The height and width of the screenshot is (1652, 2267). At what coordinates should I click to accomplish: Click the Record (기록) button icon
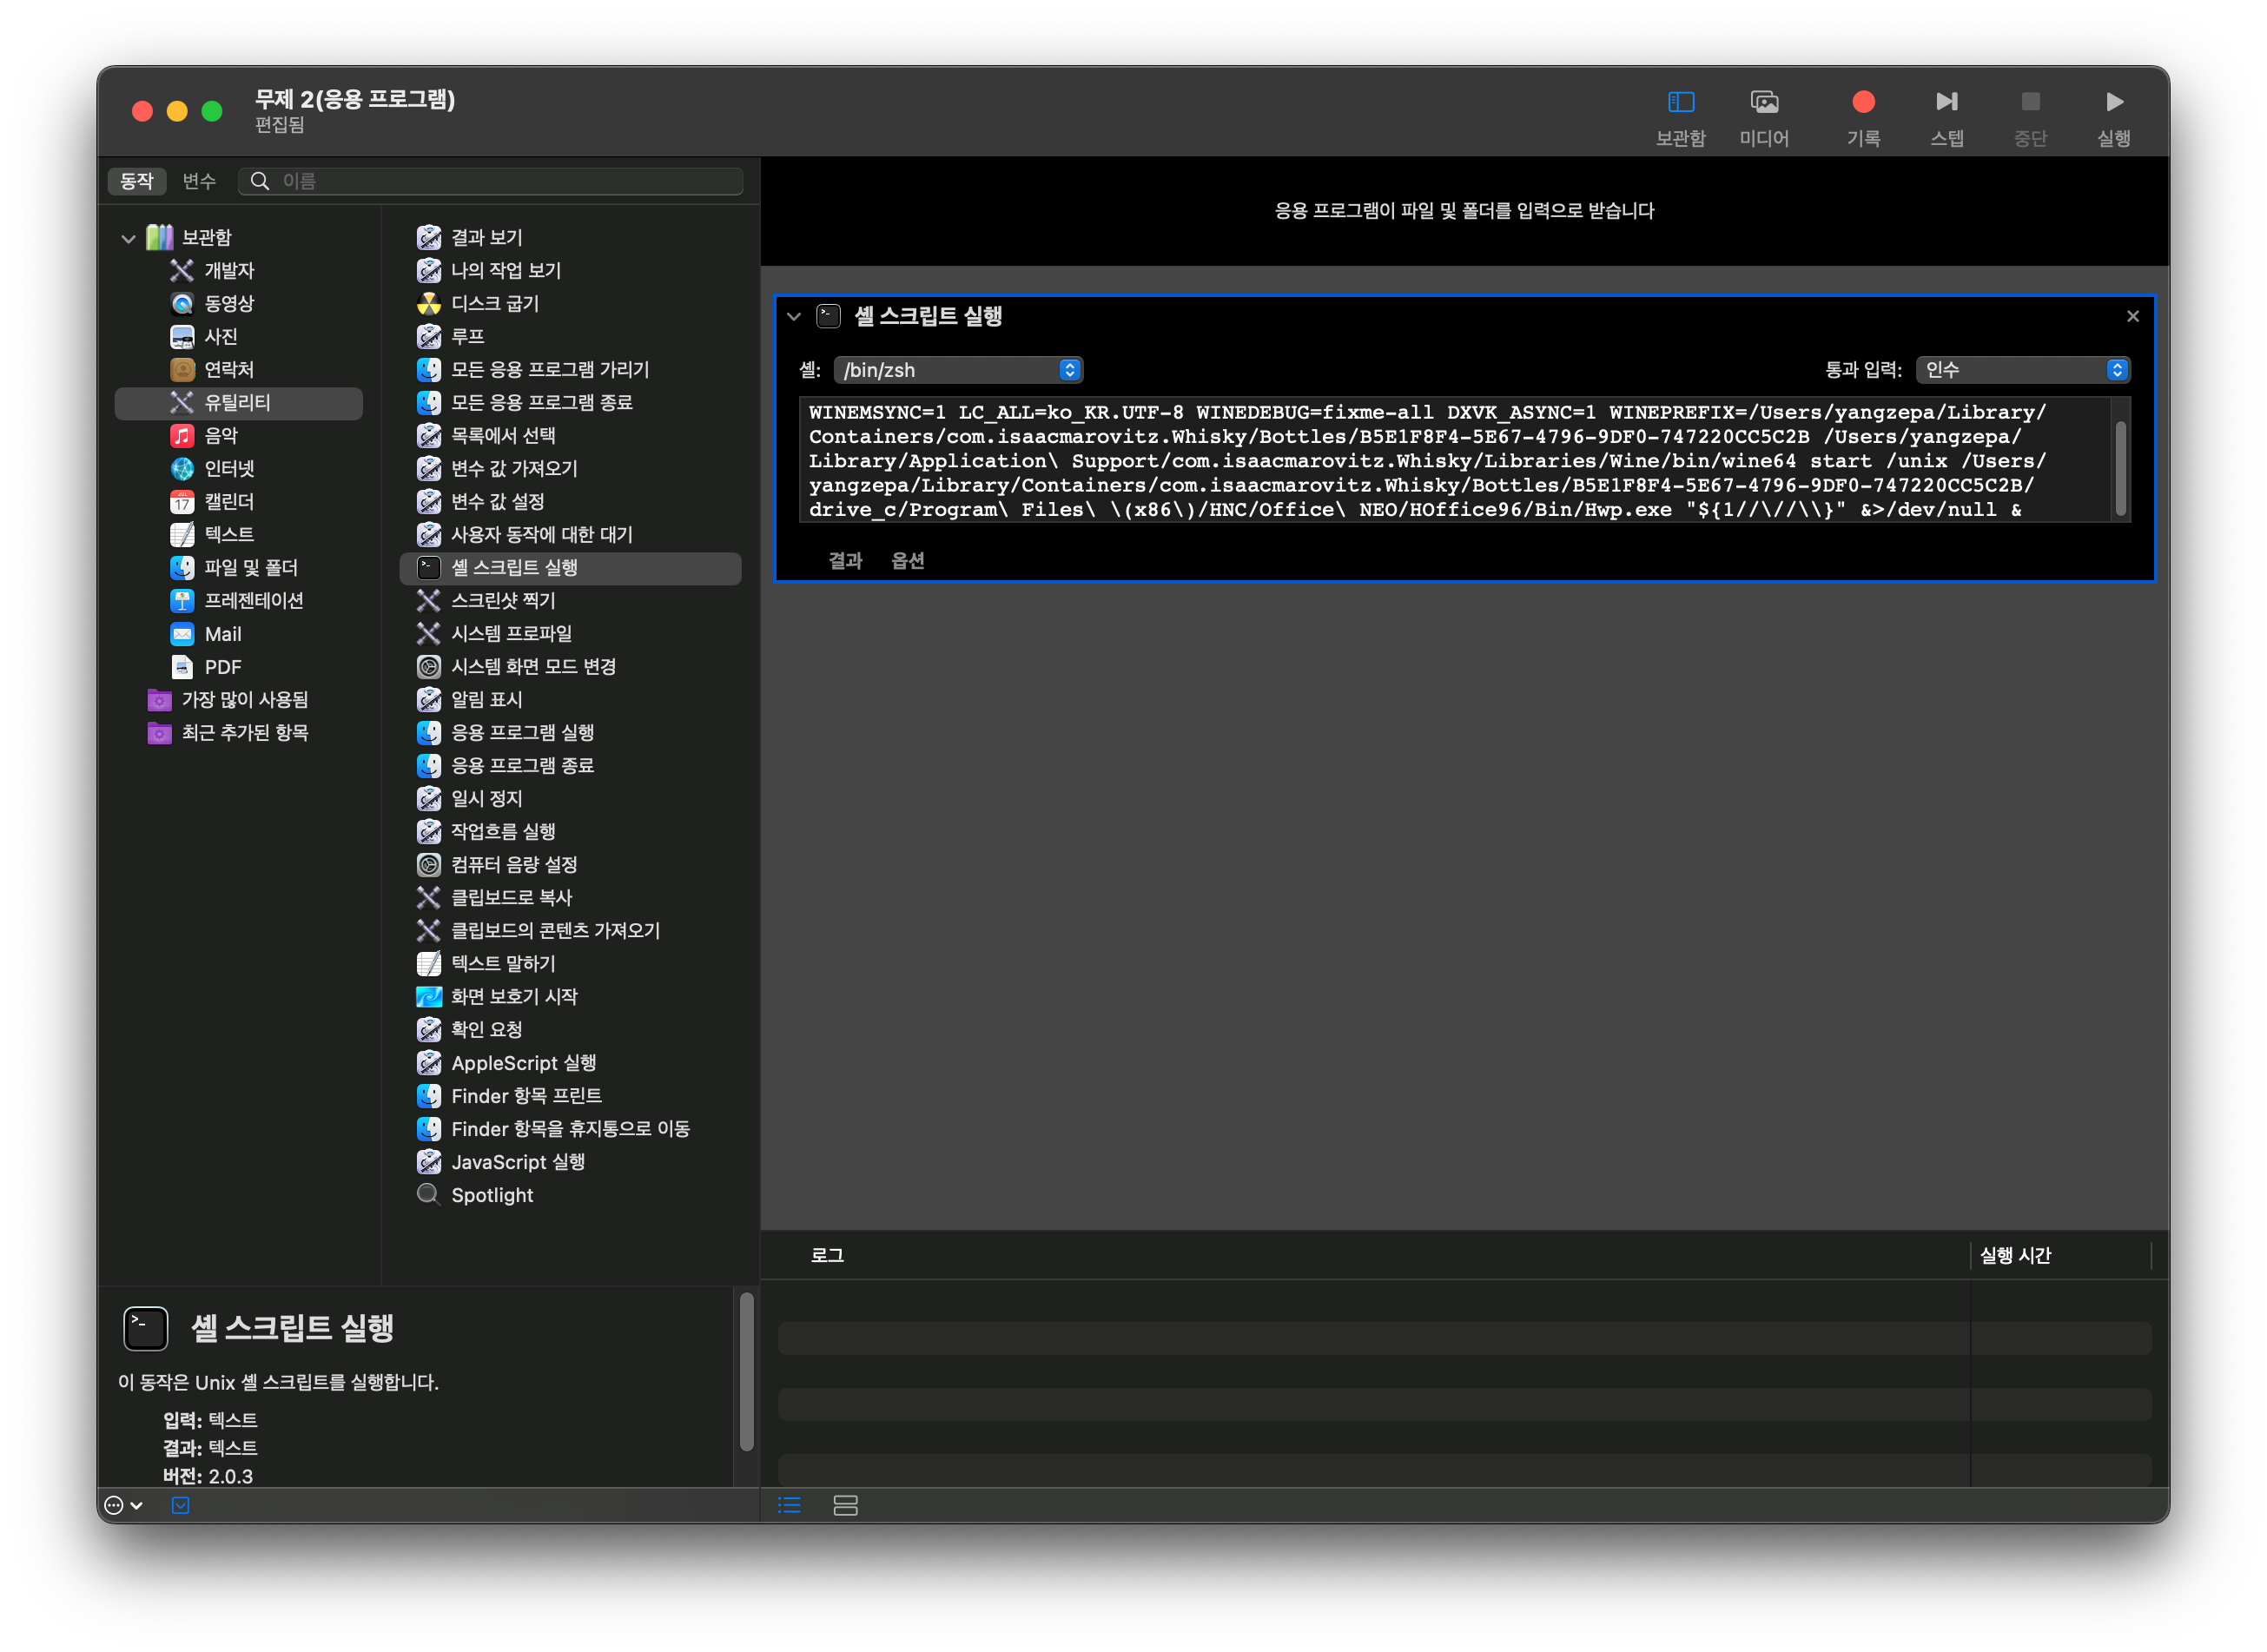pos(1862,102)
